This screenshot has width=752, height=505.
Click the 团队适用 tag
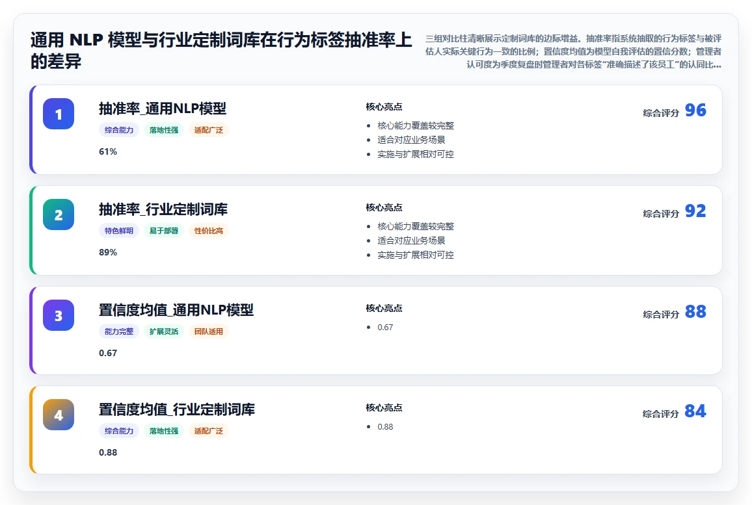click(209, 331)
